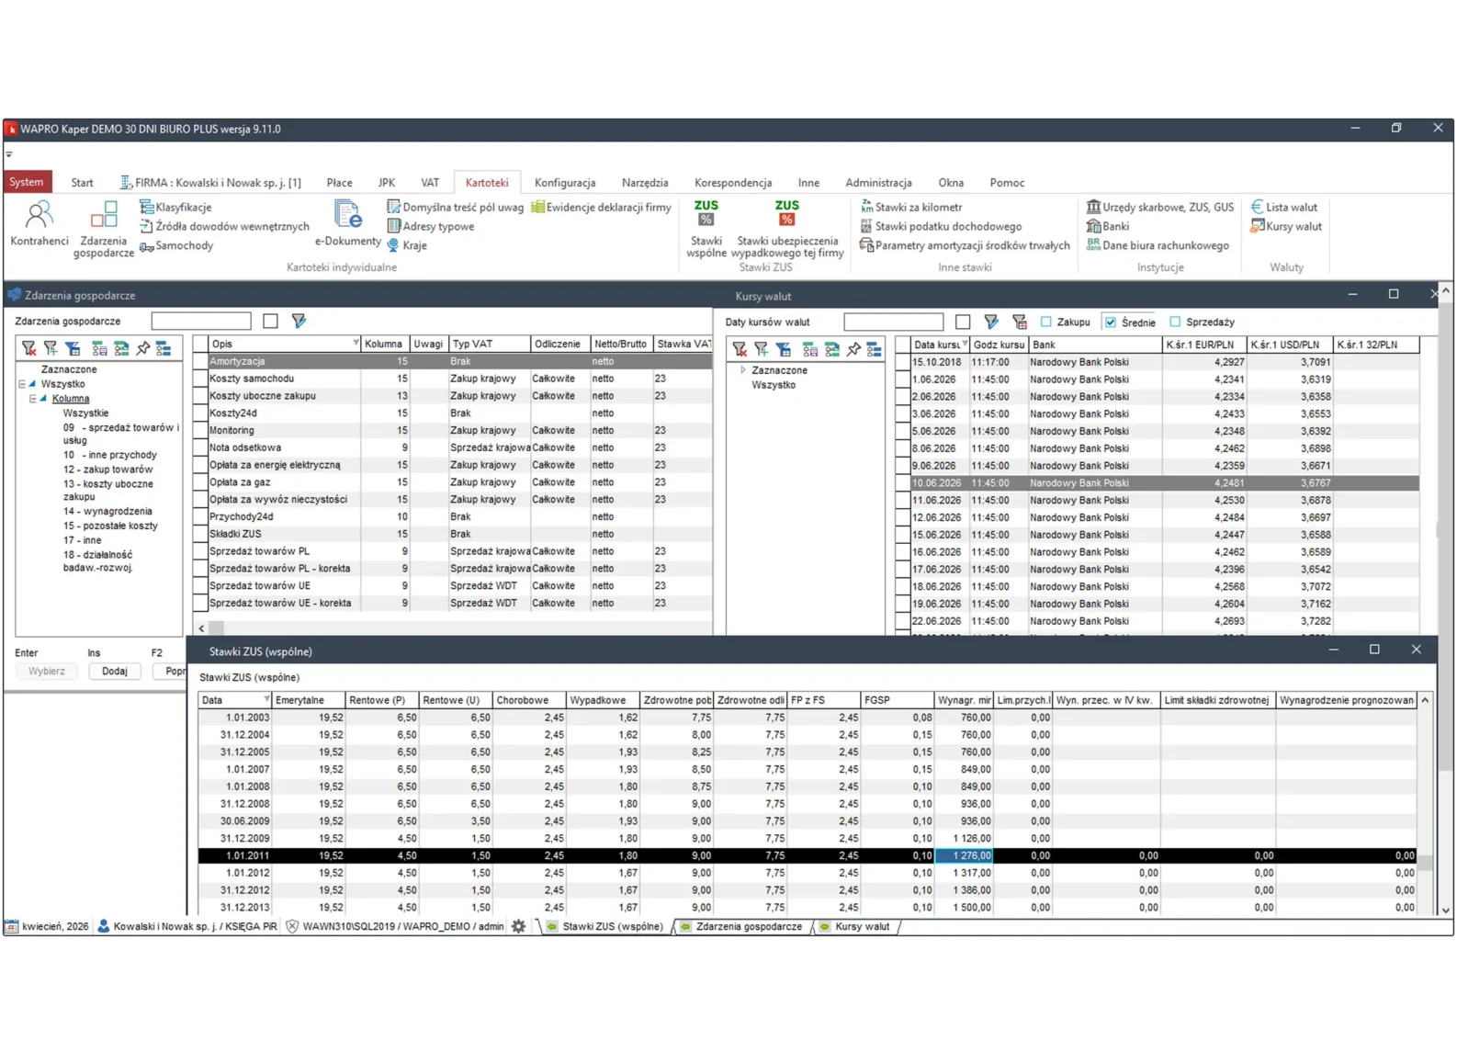Select '14 - wynagrodzenia' tree item
The height and width of the screenshot is (1052, 1457).
click(x=107, y=513)
